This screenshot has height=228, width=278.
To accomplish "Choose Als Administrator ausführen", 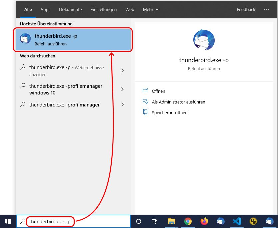I will click(178, 102).
